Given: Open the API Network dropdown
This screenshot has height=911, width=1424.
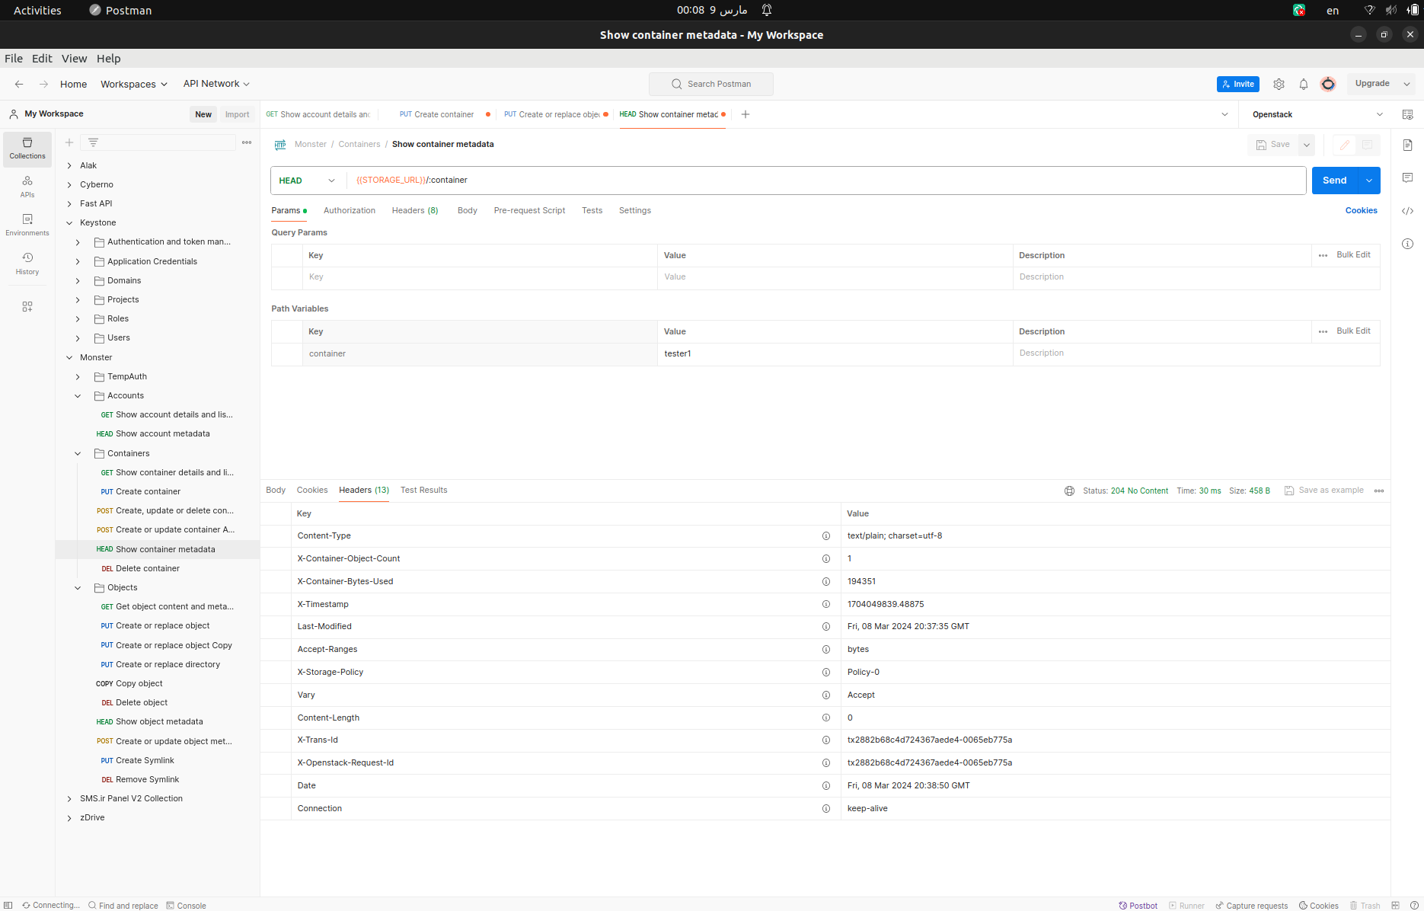Looking at the screenshot, I should [216, 84].
